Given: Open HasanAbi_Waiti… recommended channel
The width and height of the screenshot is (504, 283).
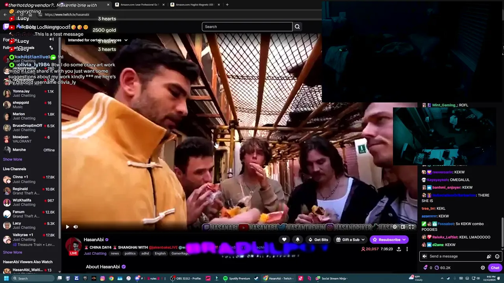Looking at the screenshot, I should pyautogui.click(x=30, y=270).
